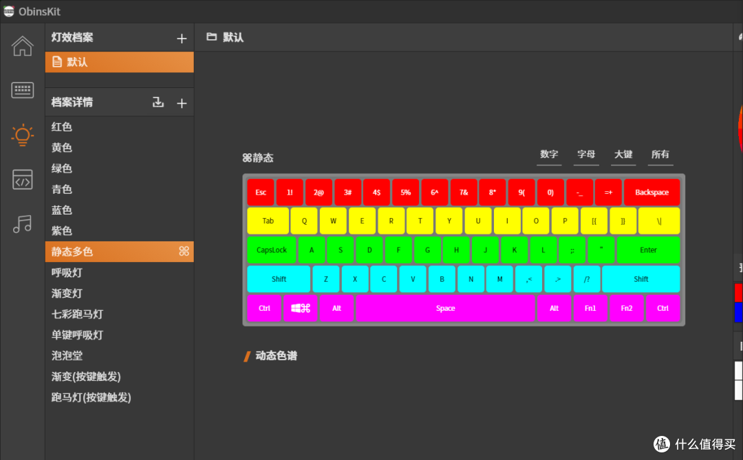Image resolution: width=743 pixels, height=460 pixels.
Task: Select the 渐变灯 effect
Action: pos(120,293)
